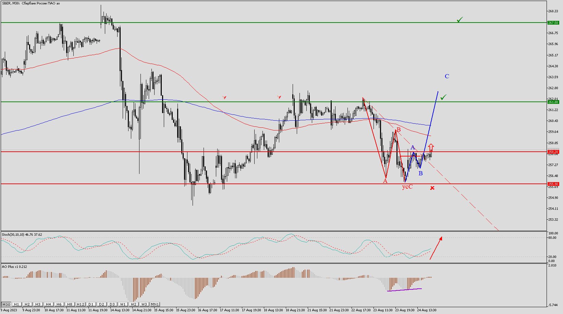The image size is (563, 314).
Task: Click the 258.20 red price label
Action: [553, 152]
